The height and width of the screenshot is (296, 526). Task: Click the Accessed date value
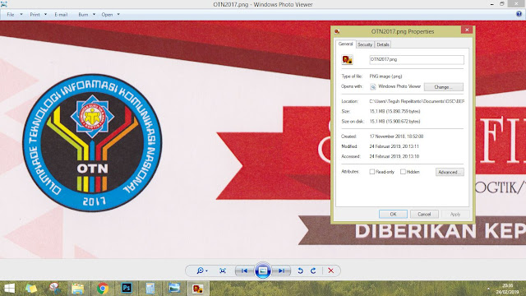(394, 156)
